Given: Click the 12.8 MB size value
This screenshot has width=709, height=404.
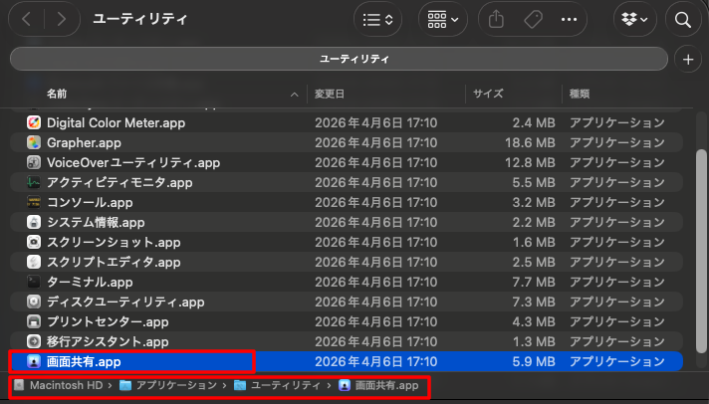Looking at the screenshot, I should (x=530, y=162).
